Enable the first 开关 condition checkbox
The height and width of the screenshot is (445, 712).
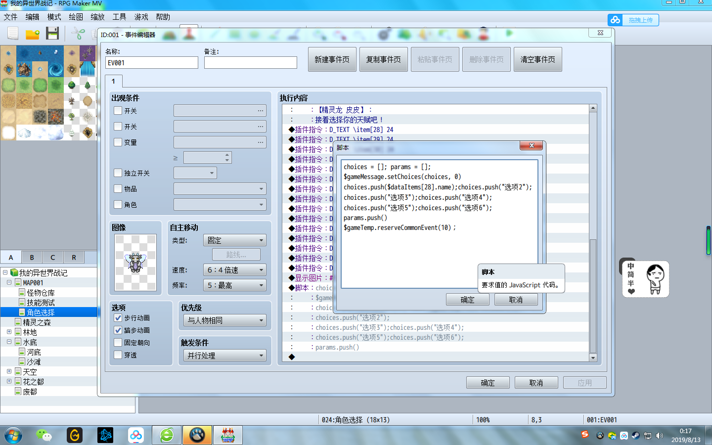point(118,111)
